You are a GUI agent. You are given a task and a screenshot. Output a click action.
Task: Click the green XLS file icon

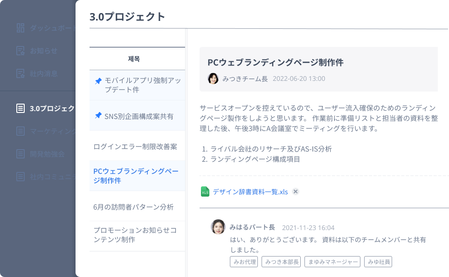point(205,191)
